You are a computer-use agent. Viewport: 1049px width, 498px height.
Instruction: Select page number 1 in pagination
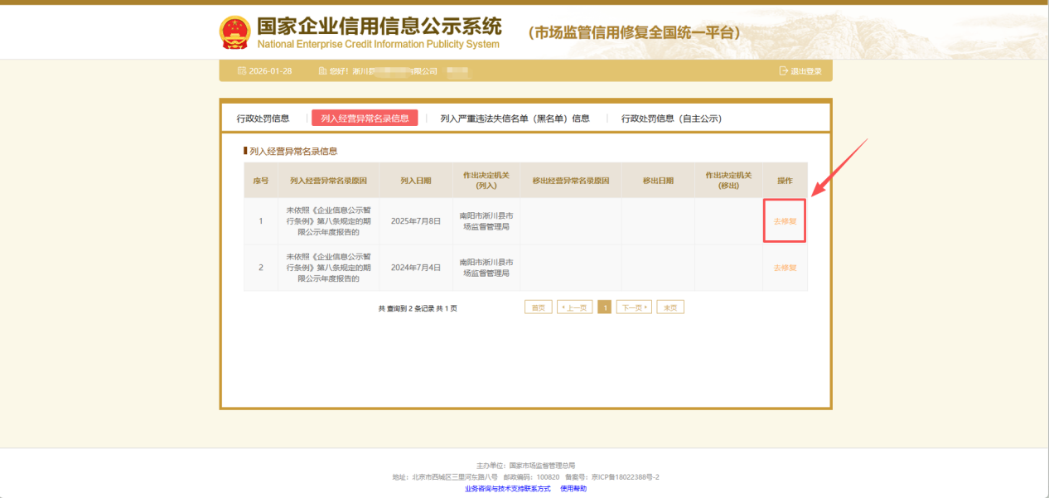(x=605, y=307)
